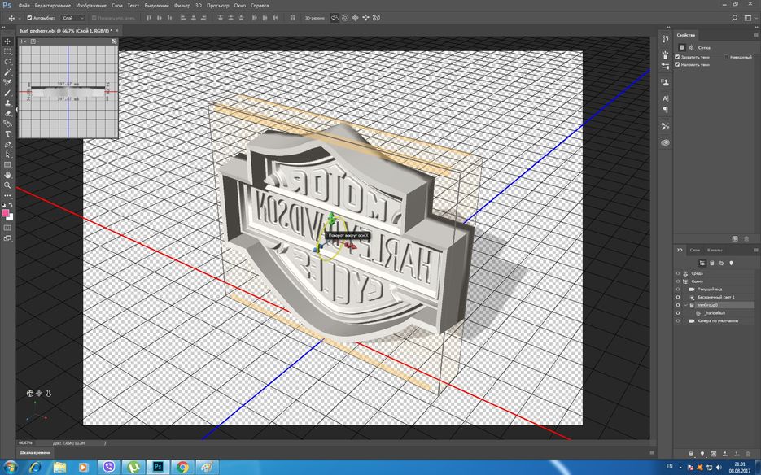Screen dimensions: 761x475
Task: Toggle the Невидимый checkbox
Action: pyautogui.click(x=727, y=57)
